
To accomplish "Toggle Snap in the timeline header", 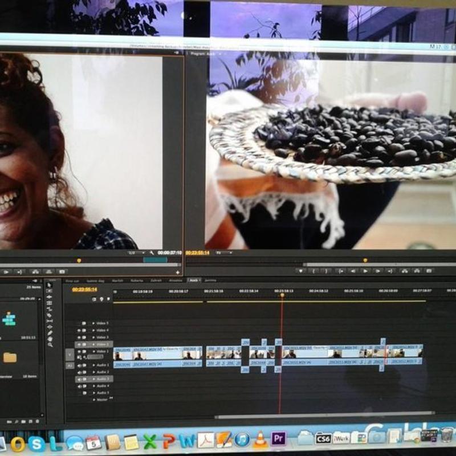I will (94, 299).
